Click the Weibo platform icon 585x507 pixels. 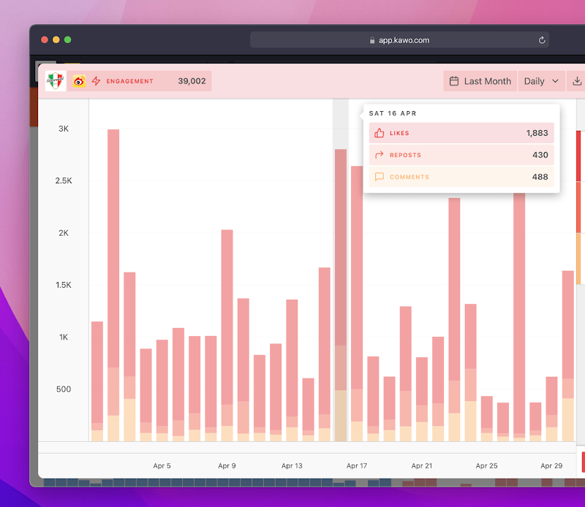coord(79,81)
